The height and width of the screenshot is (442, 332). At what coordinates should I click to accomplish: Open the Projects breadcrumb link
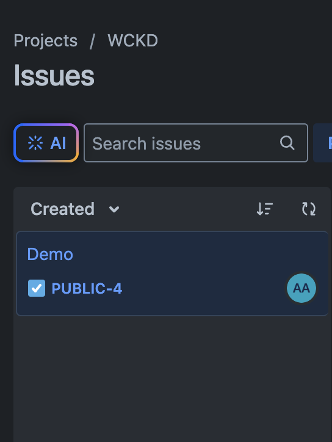45,41
